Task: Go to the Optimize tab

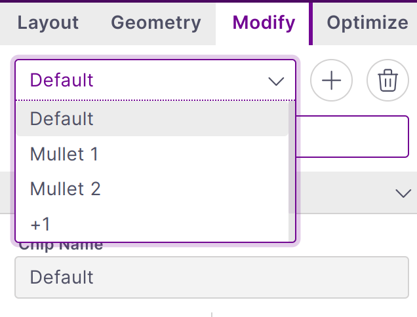Action: tap(367, 23)
